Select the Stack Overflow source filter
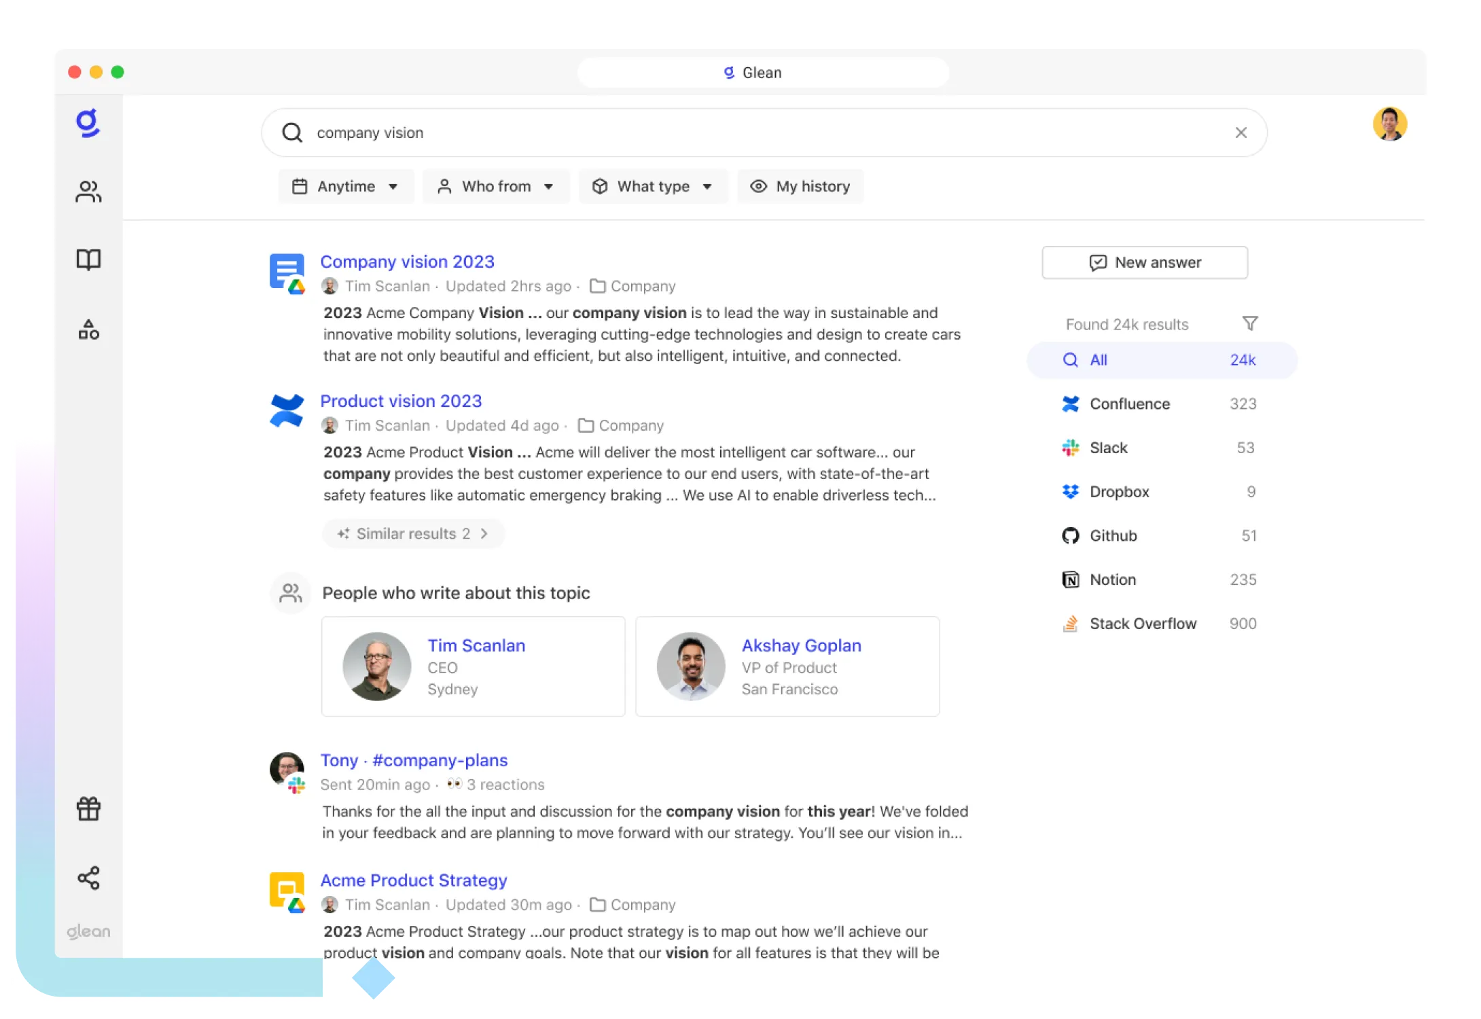The width and height of the screenshot is (1481, 1019). (1143, 623)
